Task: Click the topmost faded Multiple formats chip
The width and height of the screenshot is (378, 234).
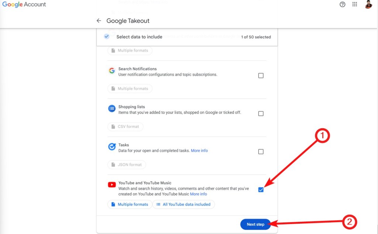Action: (130, 50)
